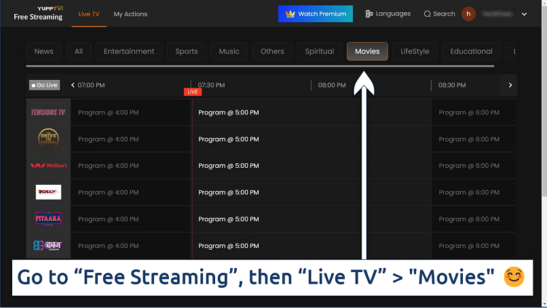Open the WeShort channel logo
The image size is (547, 308).
(x=48, y=166)
